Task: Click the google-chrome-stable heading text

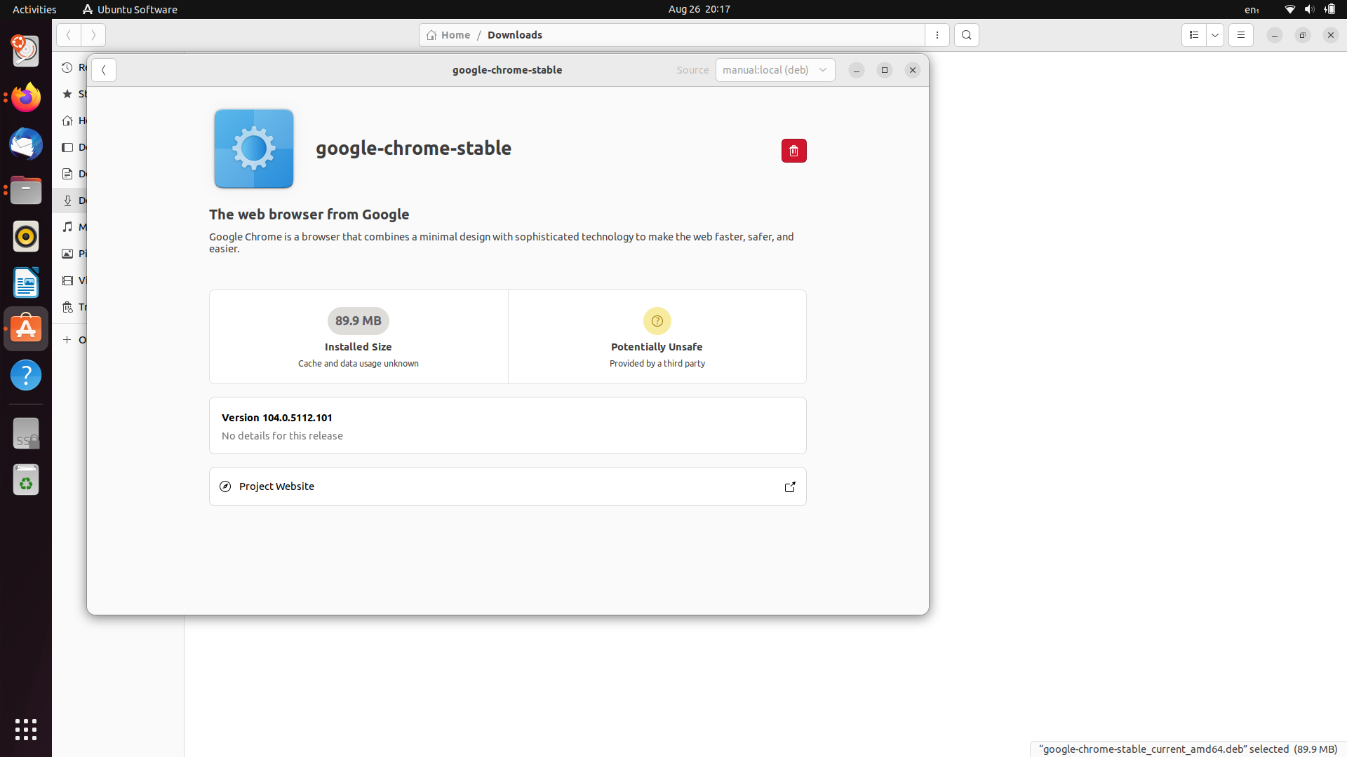Action: (x=413, y=149)
